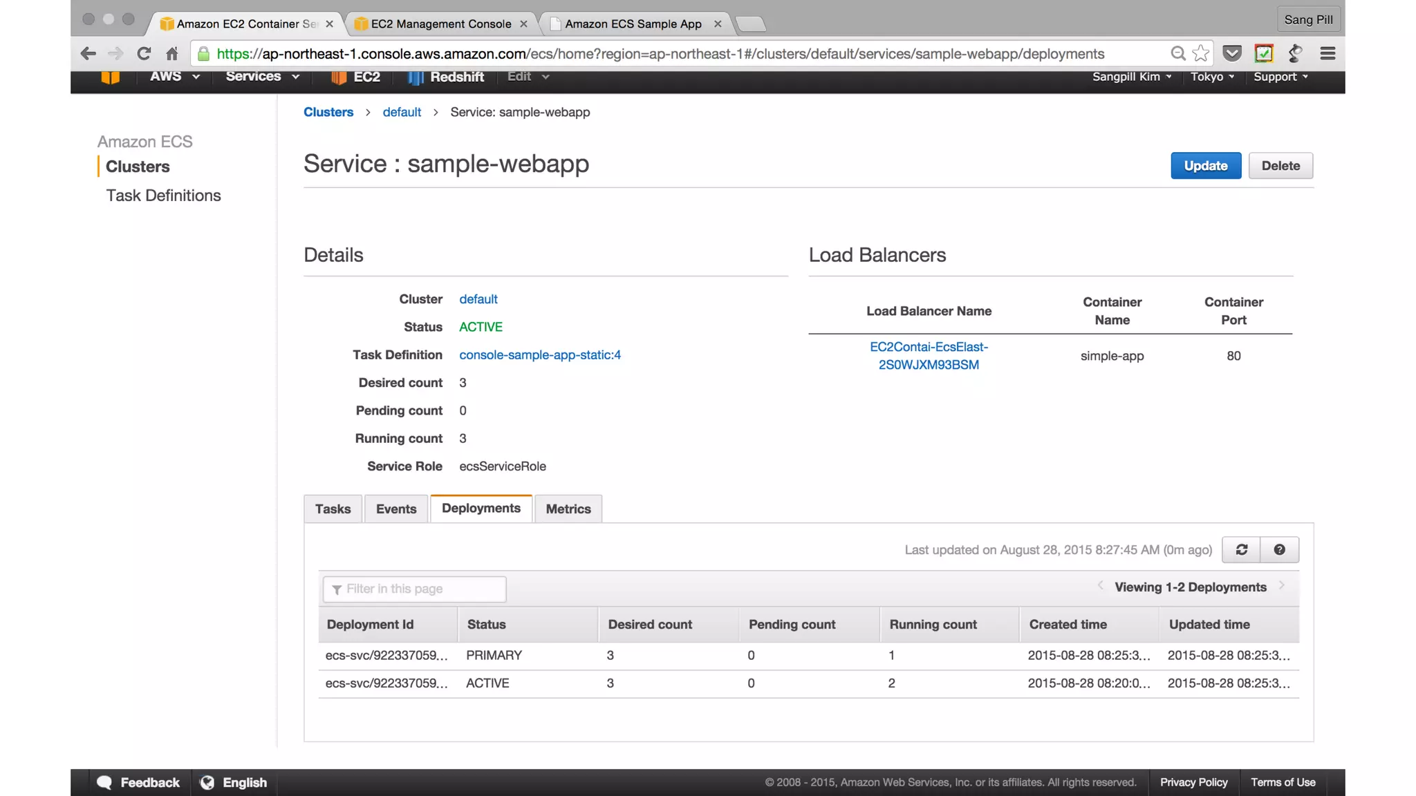The width and height of the screenshot is (1416, 796).
Task: Refresh the deployments list
Action: [x=1241, y=549]
